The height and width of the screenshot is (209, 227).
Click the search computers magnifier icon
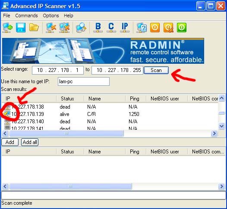click(81, 28)
